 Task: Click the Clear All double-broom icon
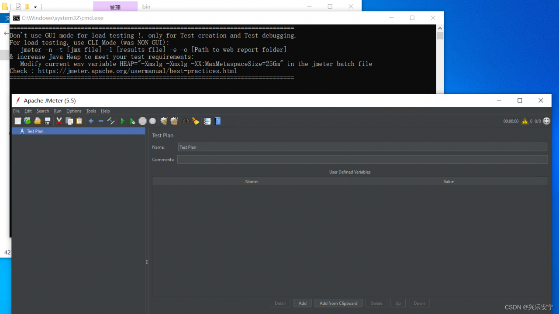pyautogui.click(x=174, y=121)
